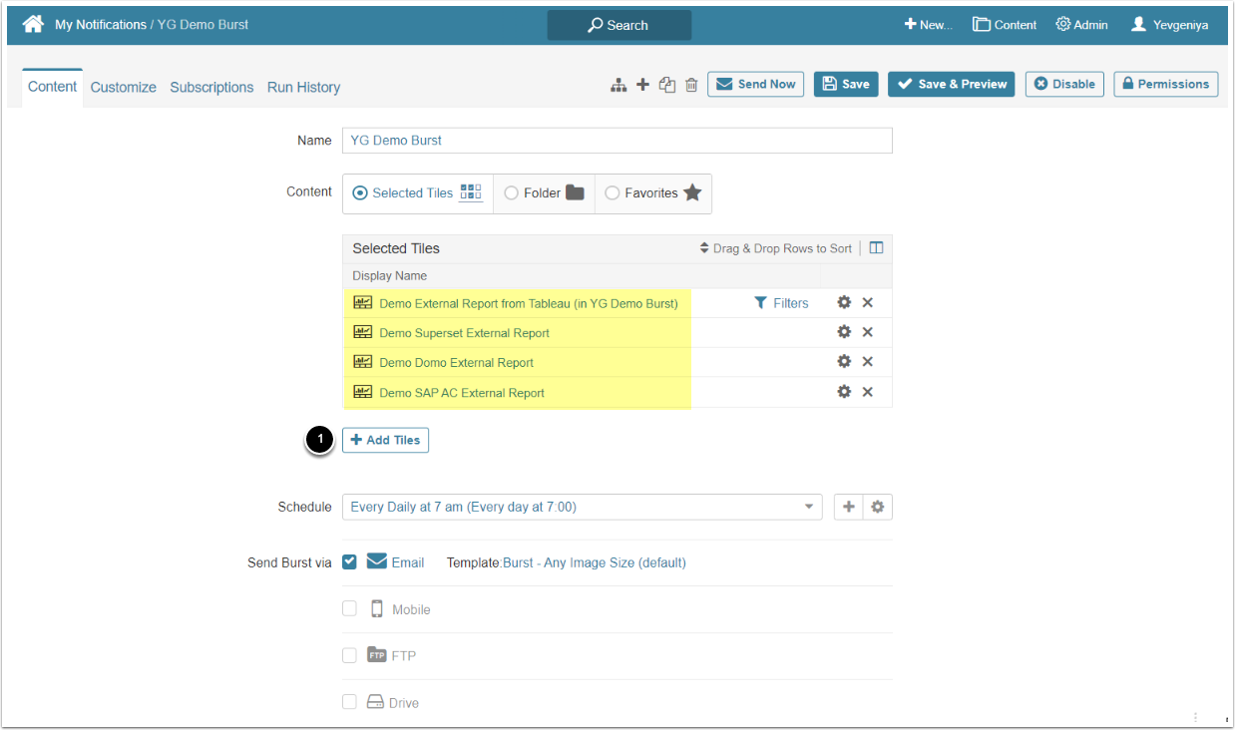The height and width of the screenshot is (730, 1235).
Task: Add a new schedule with the plus button
Action: point(849,507)
